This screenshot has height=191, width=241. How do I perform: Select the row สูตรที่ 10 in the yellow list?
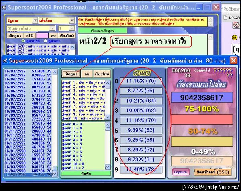tap(84, 118)
